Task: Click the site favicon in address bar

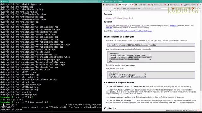Action: pyautogui.click(x=118, y=8)
